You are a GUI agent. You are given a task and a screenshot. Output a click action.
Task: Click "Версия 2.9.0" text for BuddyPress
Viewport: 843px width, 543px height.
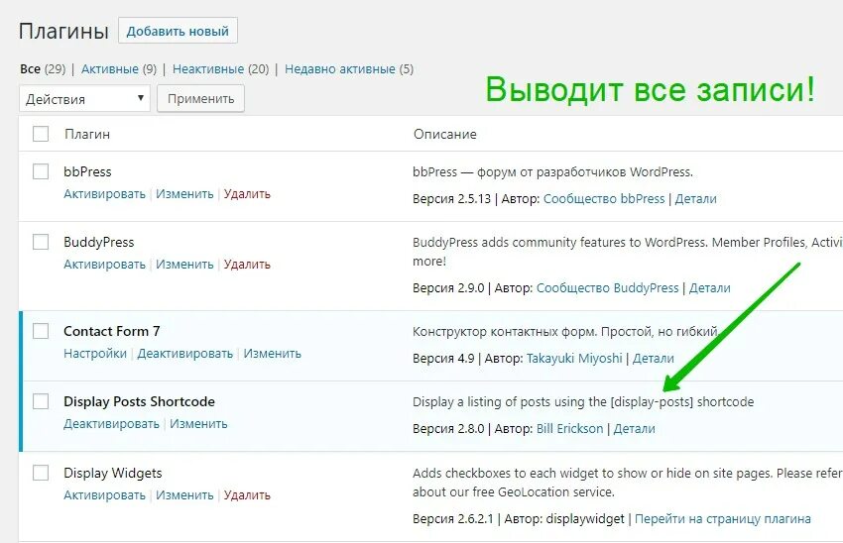[448, 288]
